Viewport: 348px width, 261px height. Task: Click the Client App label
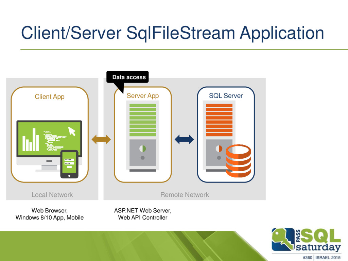pos(50,97)
